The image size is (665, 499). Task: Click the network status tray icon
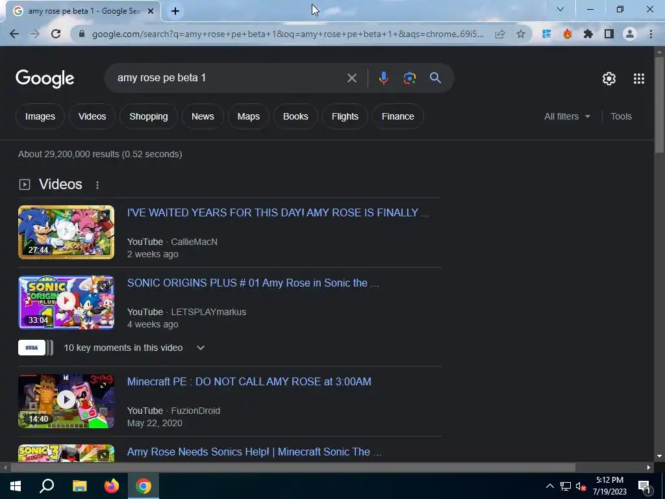(566, 486)
